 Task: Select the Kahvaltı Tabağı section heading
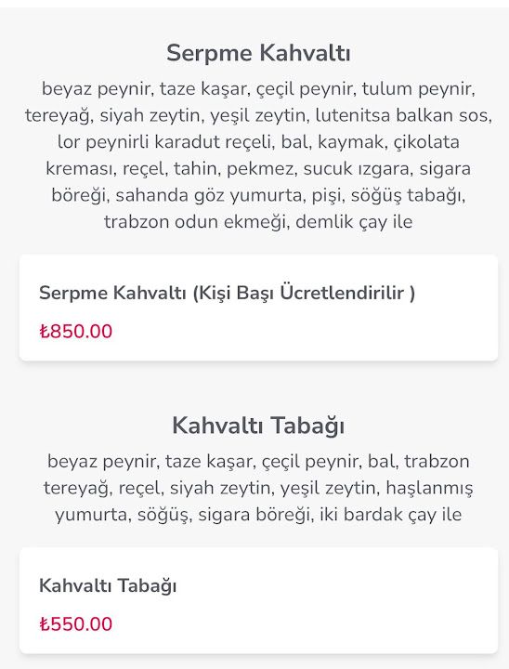258,426
